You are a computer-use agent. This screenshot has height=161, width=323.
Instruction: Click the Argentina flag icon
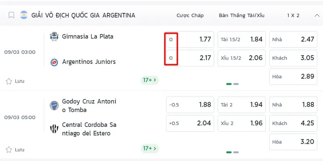click(24, 15)
